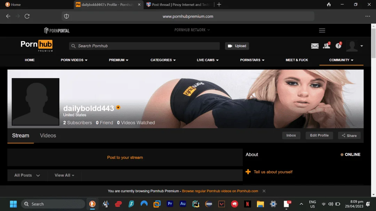Show hidden system tray icons chevron
The image size is (376, 211).
(x=301, y=204)
